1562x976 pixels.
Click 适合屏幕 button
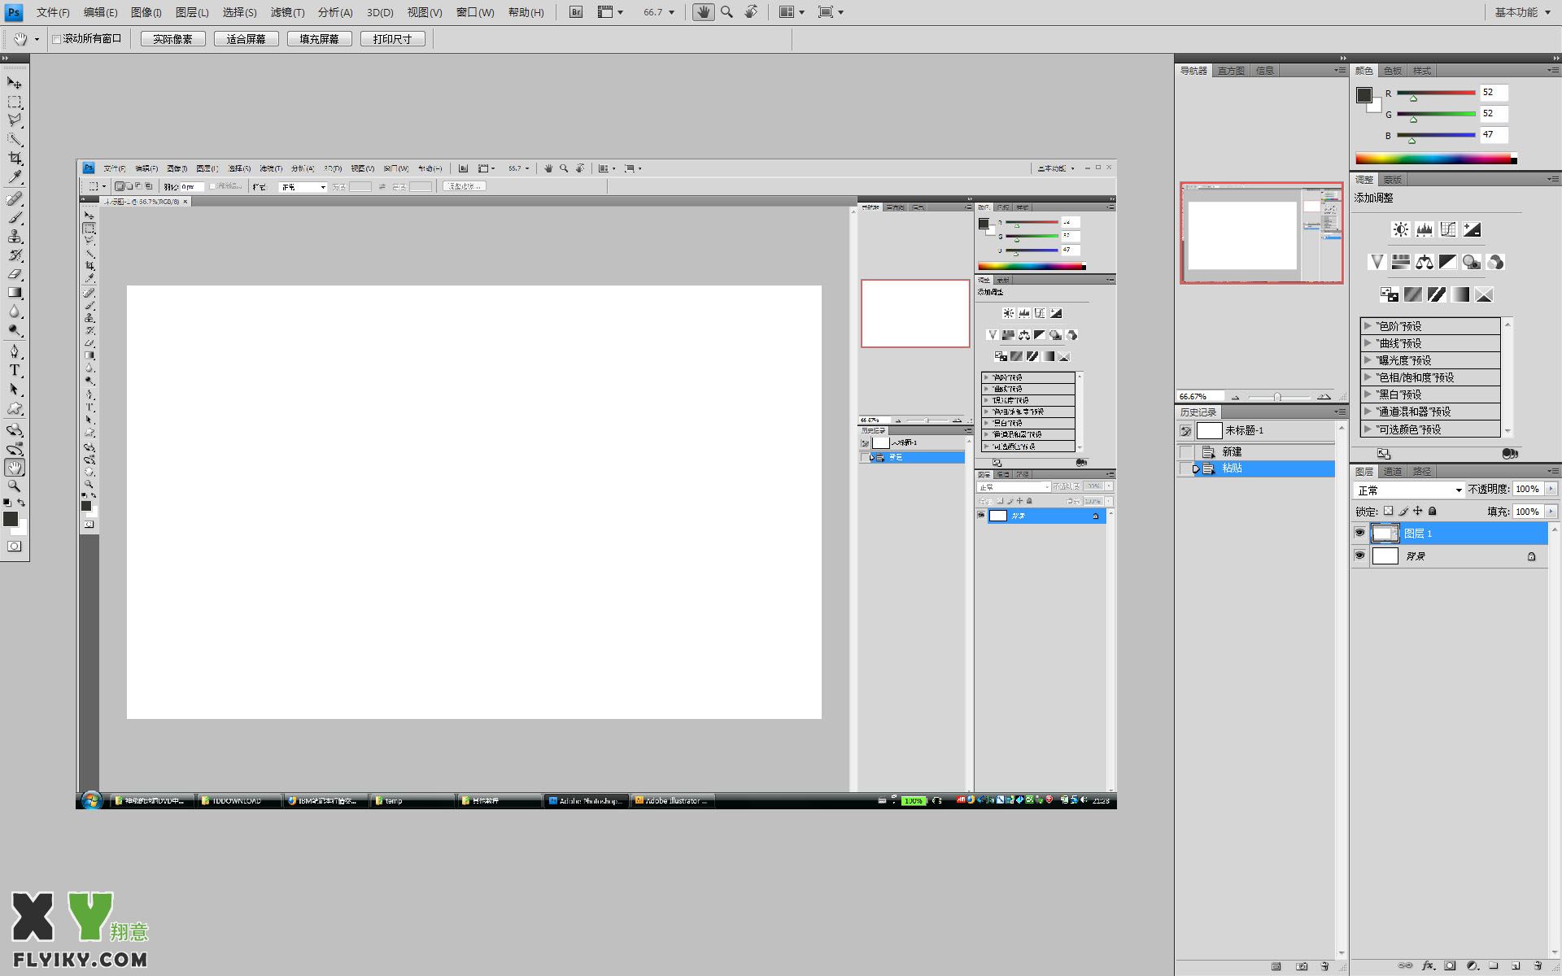pyautogui.click(x=244, y=38)
